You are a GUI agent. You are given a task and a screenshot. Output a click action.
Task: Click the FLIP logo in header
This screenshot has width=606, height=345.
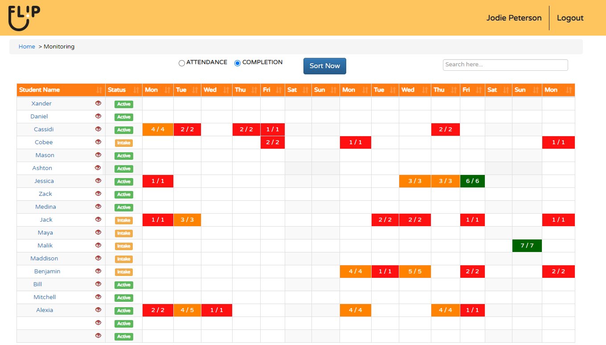tap(24, 18)
